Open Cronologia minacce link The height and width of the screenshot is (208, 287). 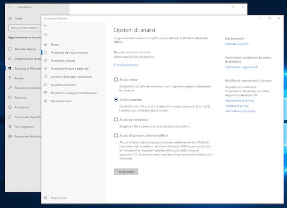pyautogui.click(x=126, y=65)
